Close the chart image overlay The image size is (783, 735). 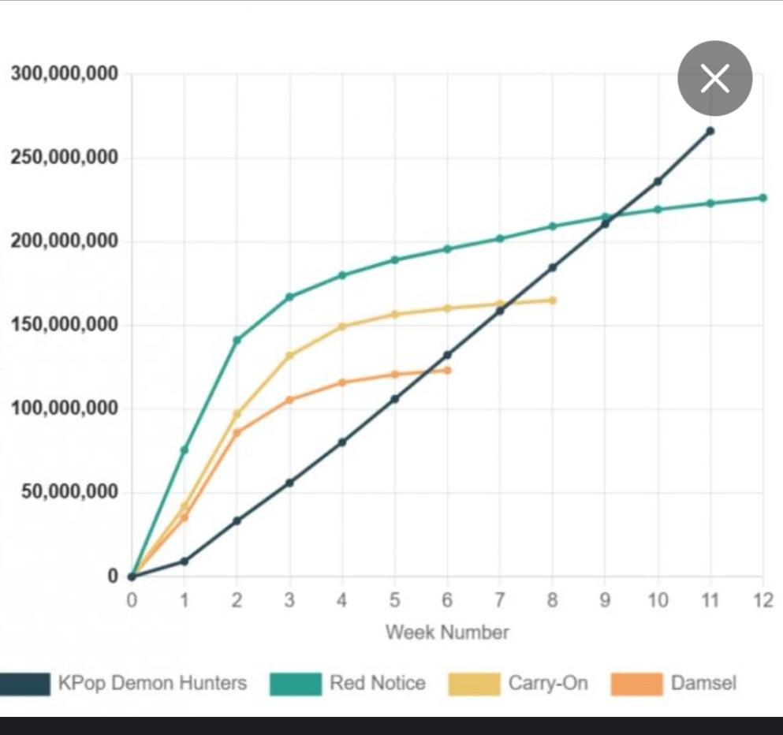click(714, 78)
